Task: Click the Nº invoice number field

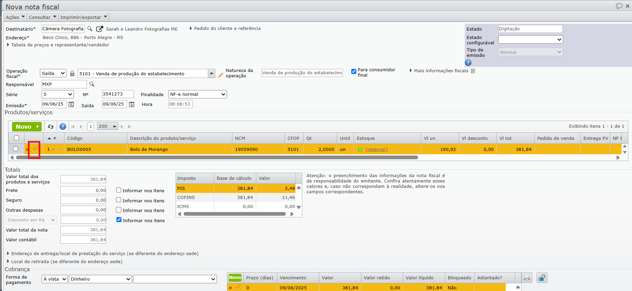Action: point(118,94)
